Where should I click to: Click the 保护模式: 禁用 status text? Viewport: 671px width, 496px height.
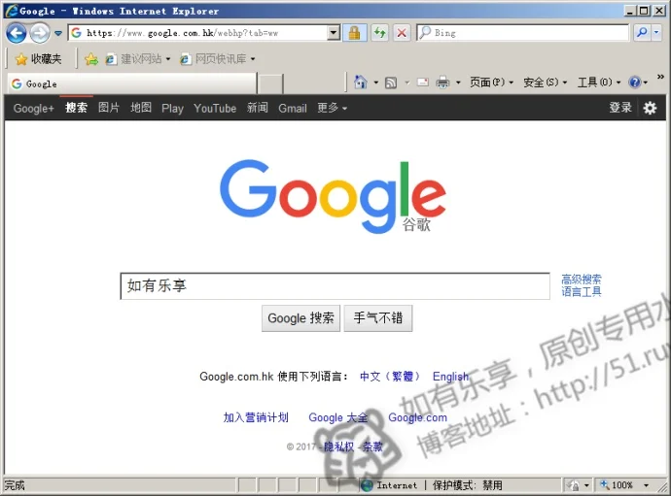pyautogui.click(x=468, y=485)
